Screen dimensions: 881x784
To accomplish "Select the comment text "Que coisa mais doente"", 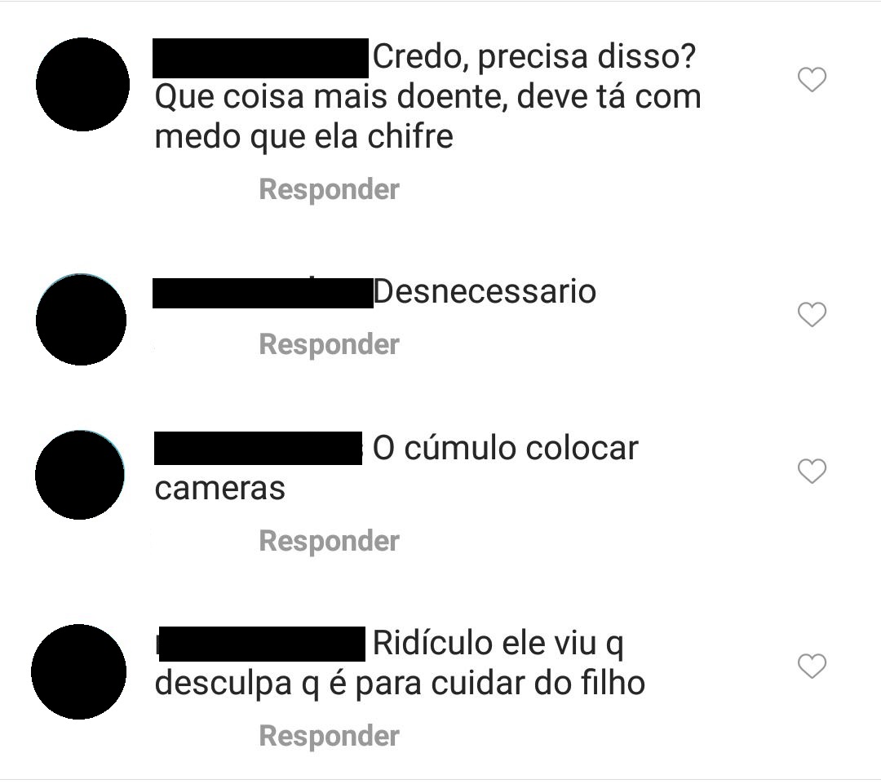I will point(331,96).
